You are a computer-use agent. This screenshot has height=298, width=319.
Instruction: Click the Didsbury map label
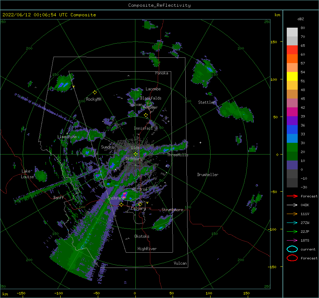pyautogui.click(x=134, y=159)
